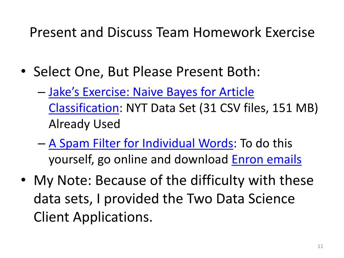Click the 'Select One, But Please Present Both:' line
344x258 pixels.
[147, 72]
